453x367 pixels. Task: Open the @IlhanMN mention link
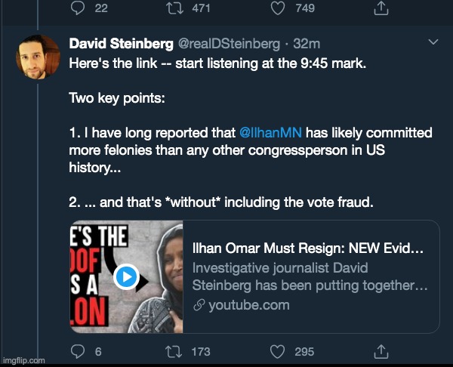270,132
